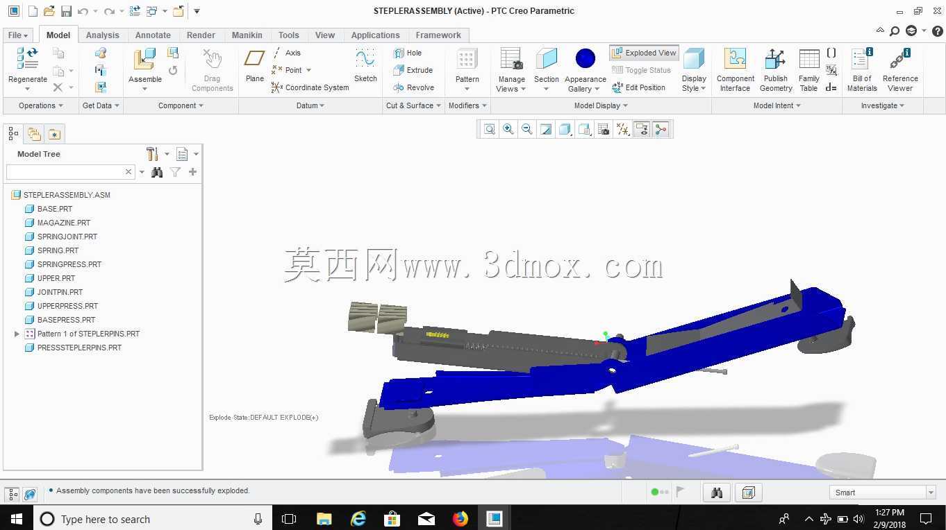Viewport: 946px width, 530px height.
Task: Open Firefox from the Windows taskbar
Action: pos(460,519)
